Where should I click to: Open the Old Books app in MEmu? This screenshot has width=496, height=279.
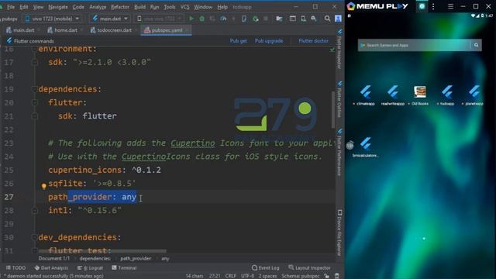point(420,95)
